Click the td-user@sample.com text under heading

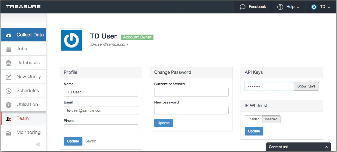point(109,44)
